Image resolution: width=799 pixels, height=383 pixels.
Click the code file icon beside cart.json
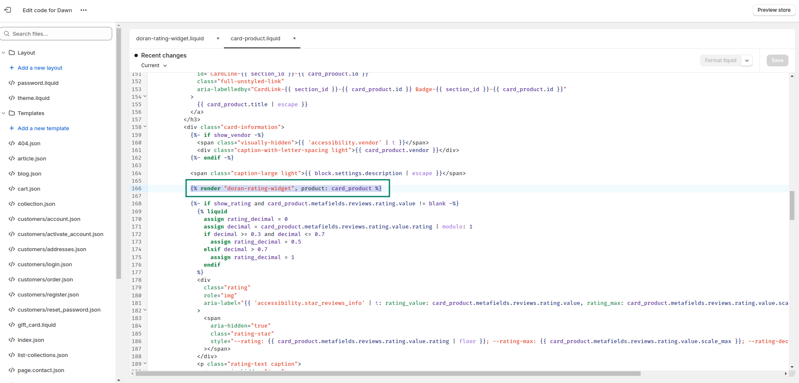coord(12,189)
